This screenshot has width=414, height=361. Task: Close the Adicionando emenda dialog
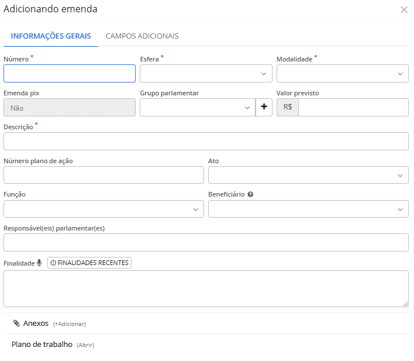coord(403,10)
